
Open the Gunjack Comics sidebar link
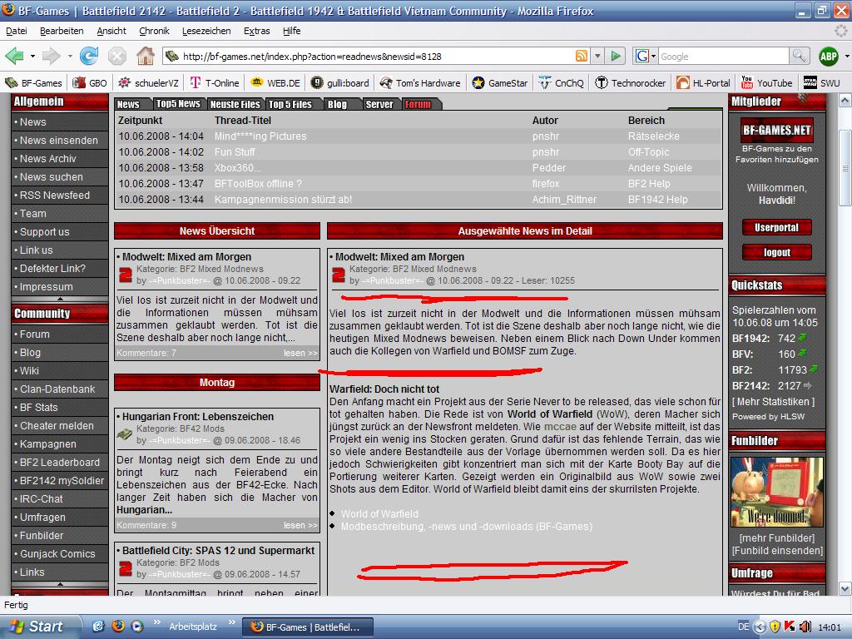pos(57,553)
